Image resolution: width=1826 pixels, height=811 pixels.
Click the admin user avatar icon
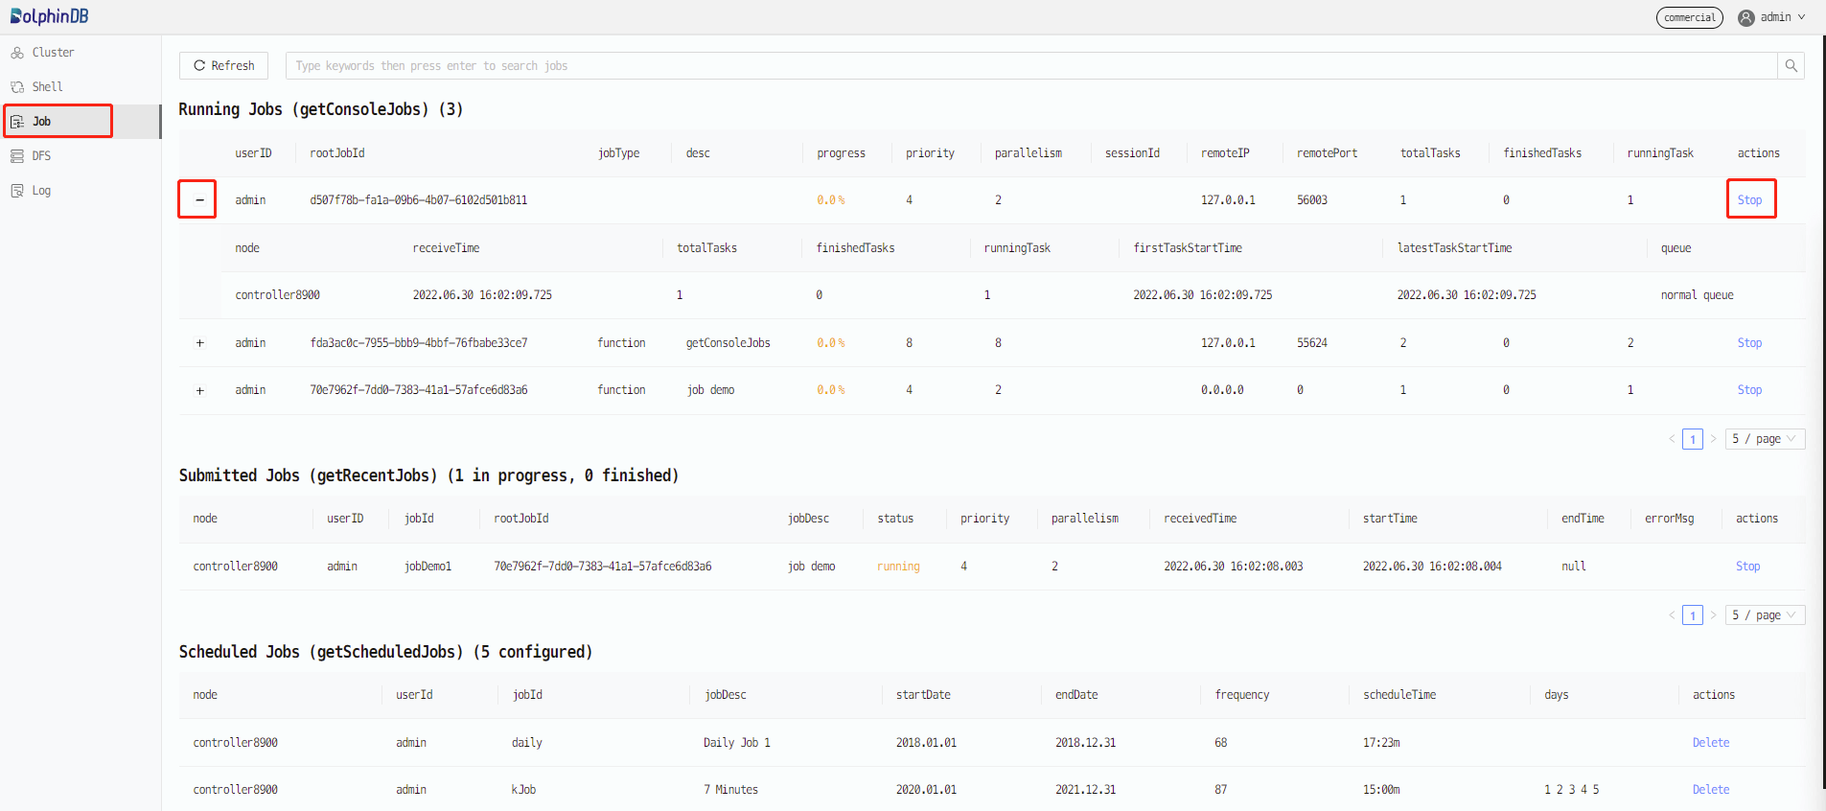point(1746,17)
